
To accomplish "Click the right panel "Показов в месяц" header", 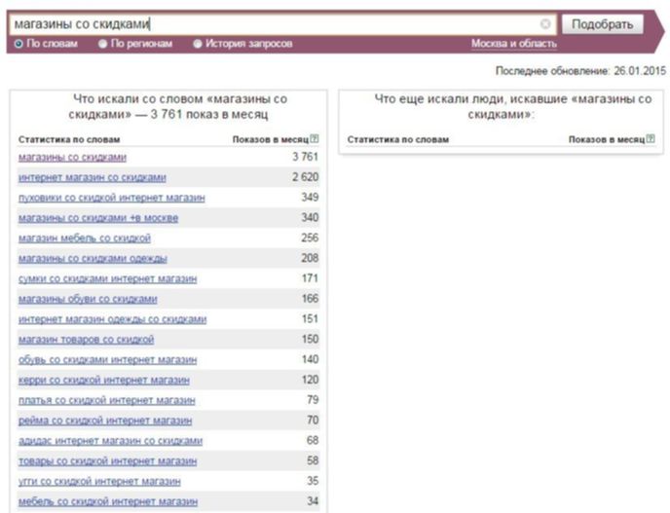I will tap(607, 139).
